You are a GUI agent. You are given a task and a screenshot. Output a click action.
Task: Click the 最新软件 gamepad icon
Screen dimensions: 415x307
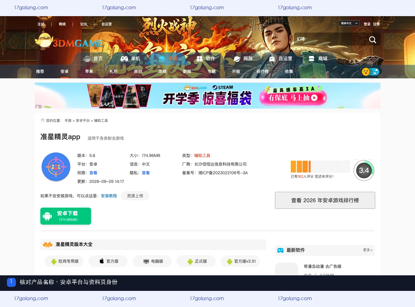click(280, 250)
